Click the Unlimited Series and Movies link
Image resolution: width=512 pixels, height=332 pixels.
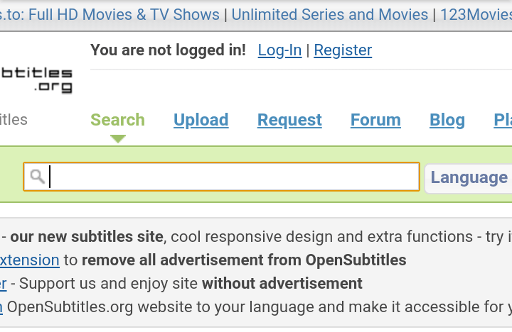[x=330, y=14]
